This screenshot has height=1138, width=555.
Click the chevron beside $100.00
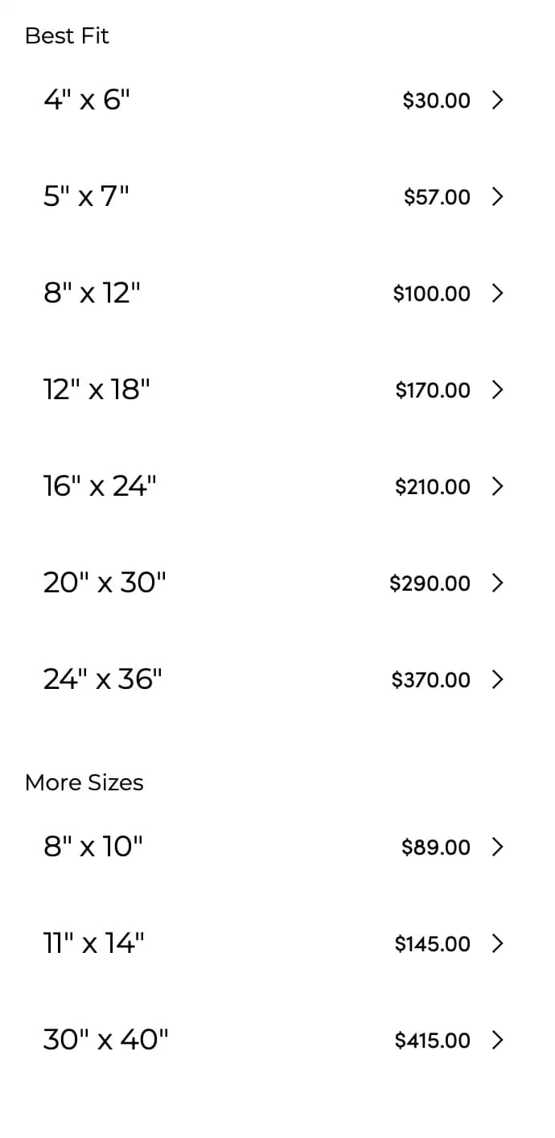(497, 294)
